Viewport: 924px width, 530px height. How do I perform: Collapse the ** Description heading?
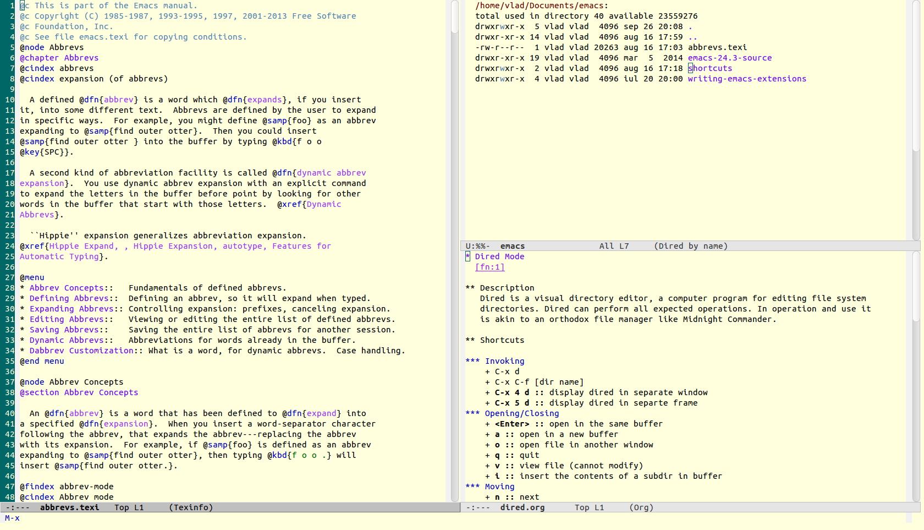tap(499, 288)
